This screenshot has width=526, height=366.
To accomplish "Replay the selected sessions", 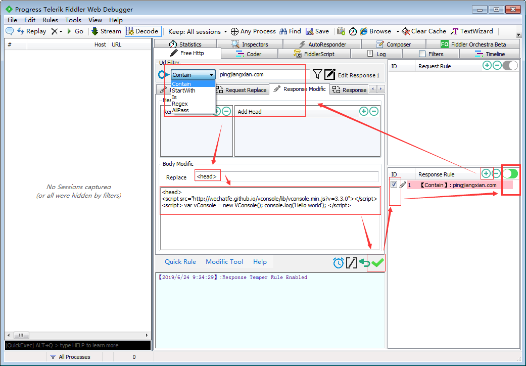I will pos(32,31).
